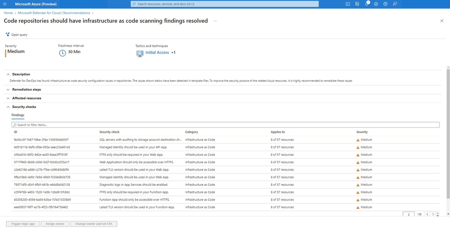Viewport: 450px width, 228px height.
Task: Expand the Affected resources section
Action: point(8,98)
